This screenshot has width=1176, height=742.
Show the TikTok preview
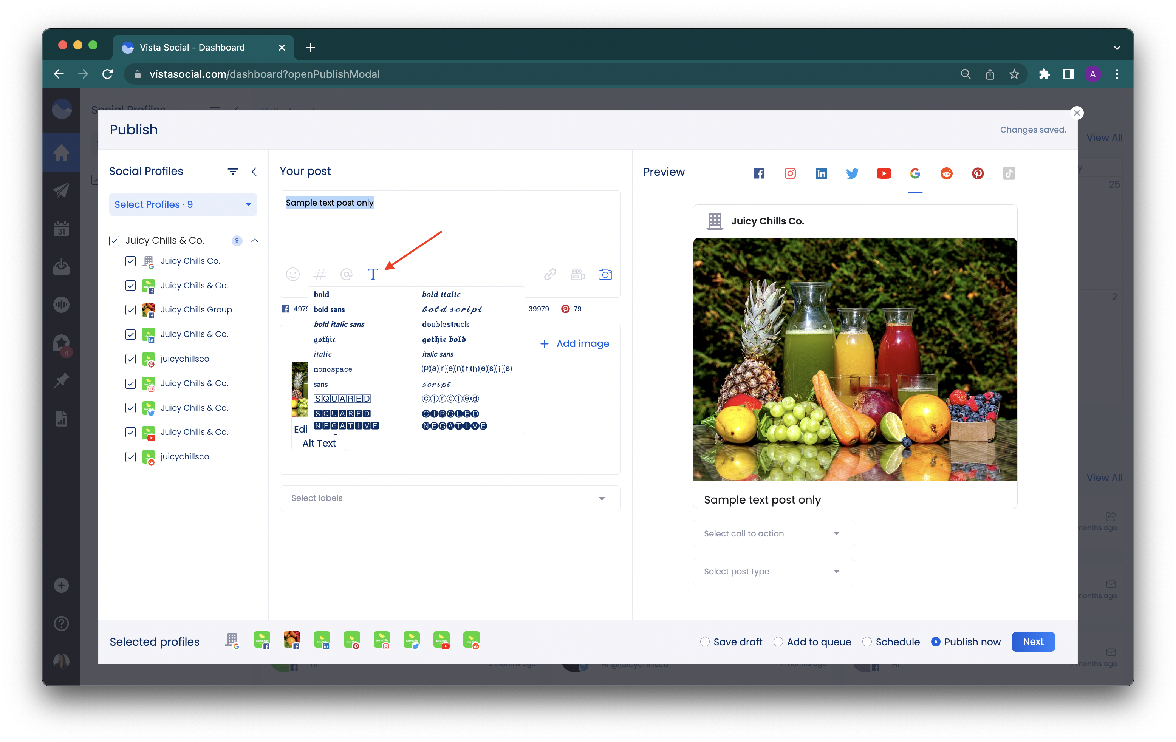[x=1009, y=173]
